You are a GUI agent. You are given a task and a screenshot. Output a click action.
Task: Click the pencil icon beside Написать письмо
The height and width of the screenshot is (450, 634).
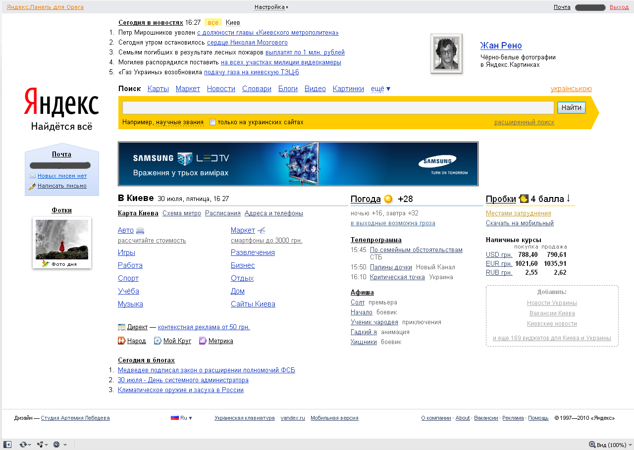(32, 186)
